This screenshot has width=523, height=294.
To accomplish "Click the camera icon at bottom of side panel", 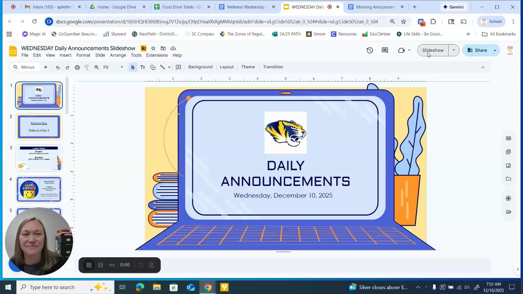I will (x=508, y=212).
